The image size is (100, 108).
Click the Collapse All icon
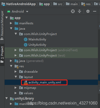pos(79,11)
